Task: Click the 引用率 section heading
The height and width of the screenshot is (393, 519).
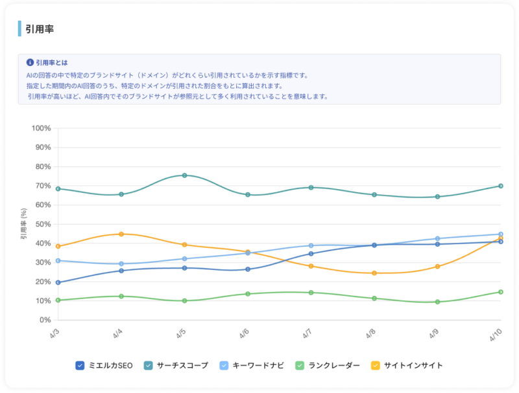Action: pyautogui.click(x=40, y=29)
